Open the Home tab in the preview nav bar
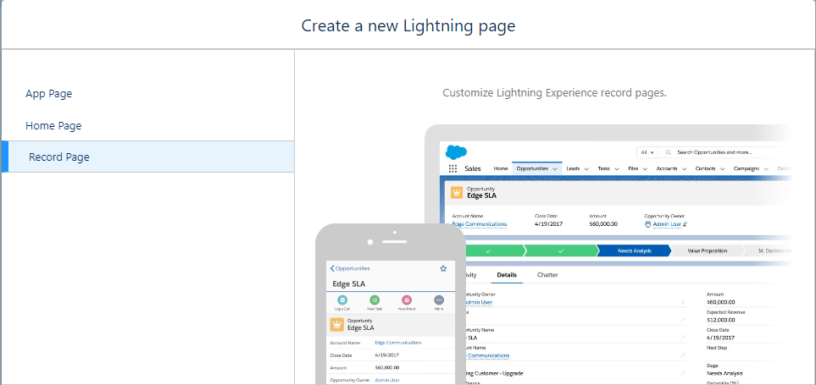Viewport: 816px width, 385px height. [x=501, y=169]
